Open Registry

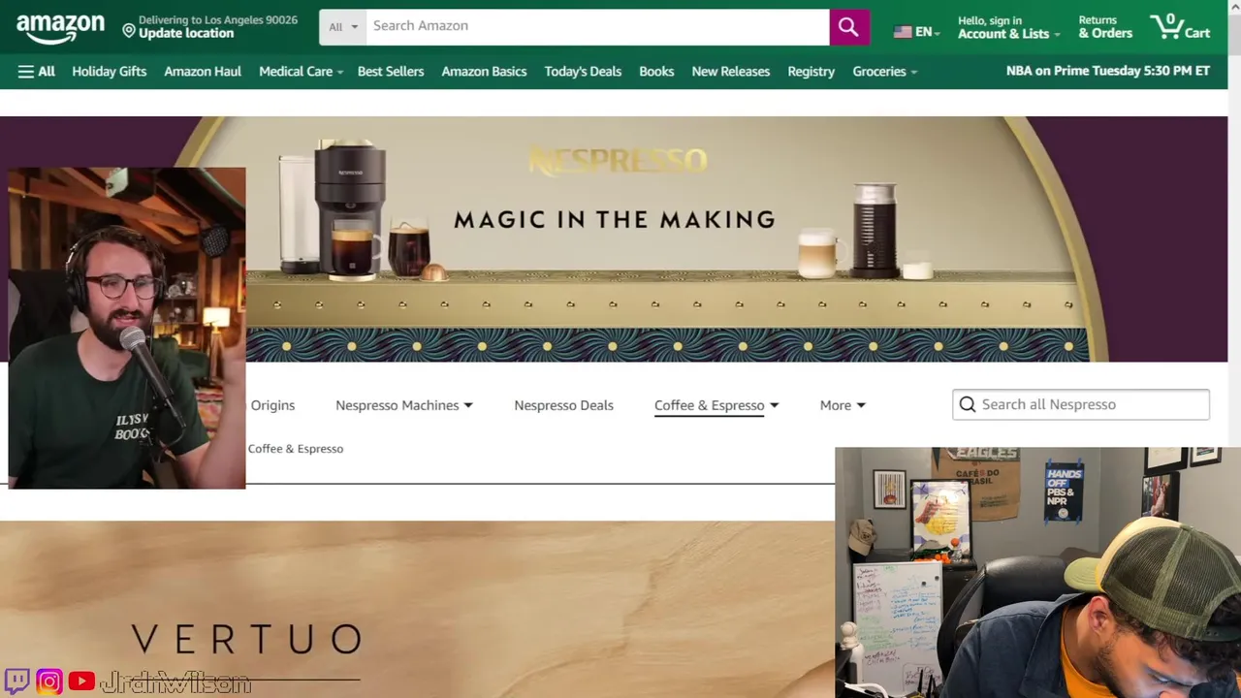(x=811, y=72)
